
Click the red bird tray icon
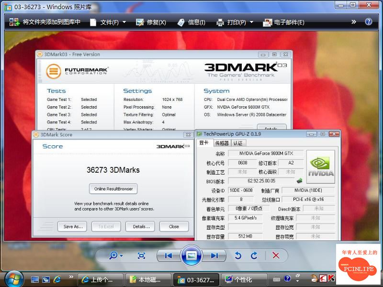tap(323, 278)
